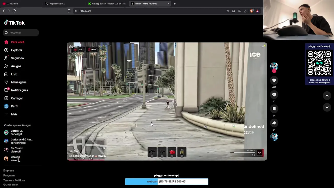Open the spinning sound disc avatar
This screenshot has width=334, height=188.
coord(274,137)
